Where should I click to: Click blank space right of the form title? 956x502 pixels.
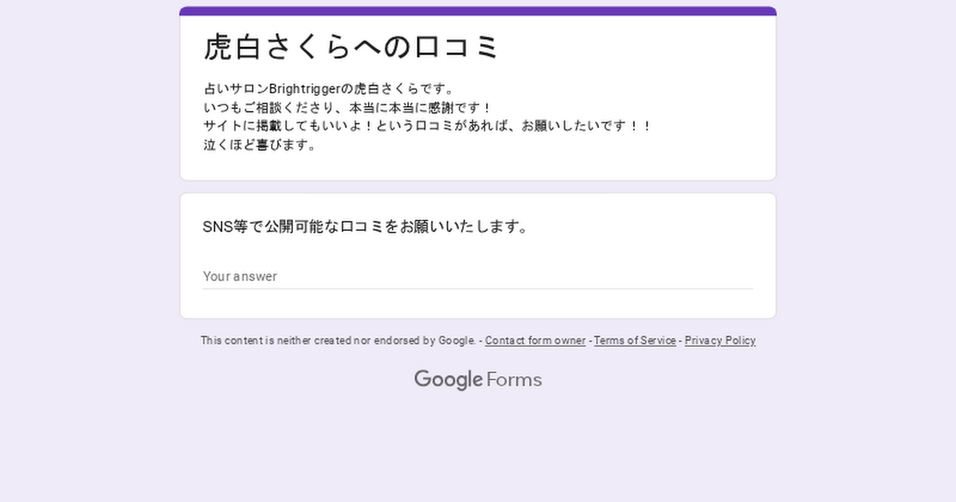(x=637, y=47)
